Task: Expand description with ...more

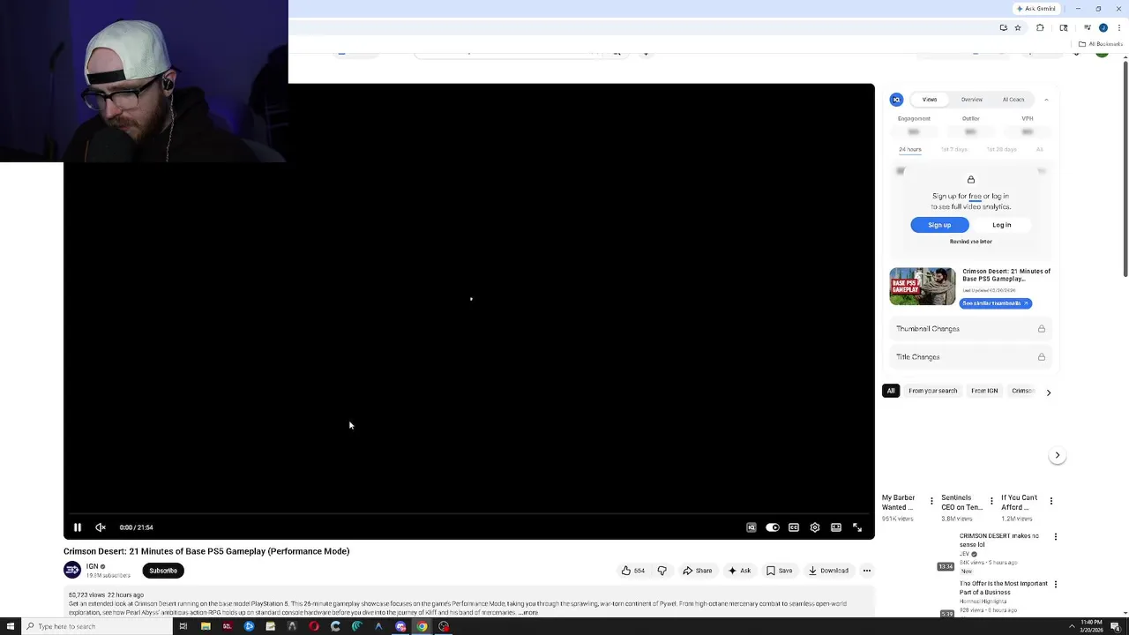Action: [x=527, y=612]
